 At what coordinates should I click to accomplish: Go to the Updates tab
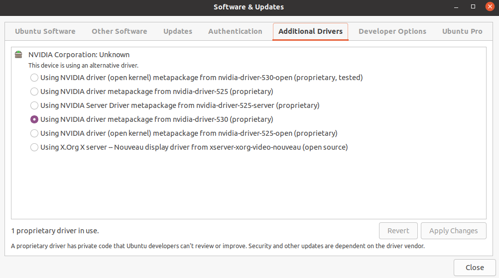click(178, 31)
